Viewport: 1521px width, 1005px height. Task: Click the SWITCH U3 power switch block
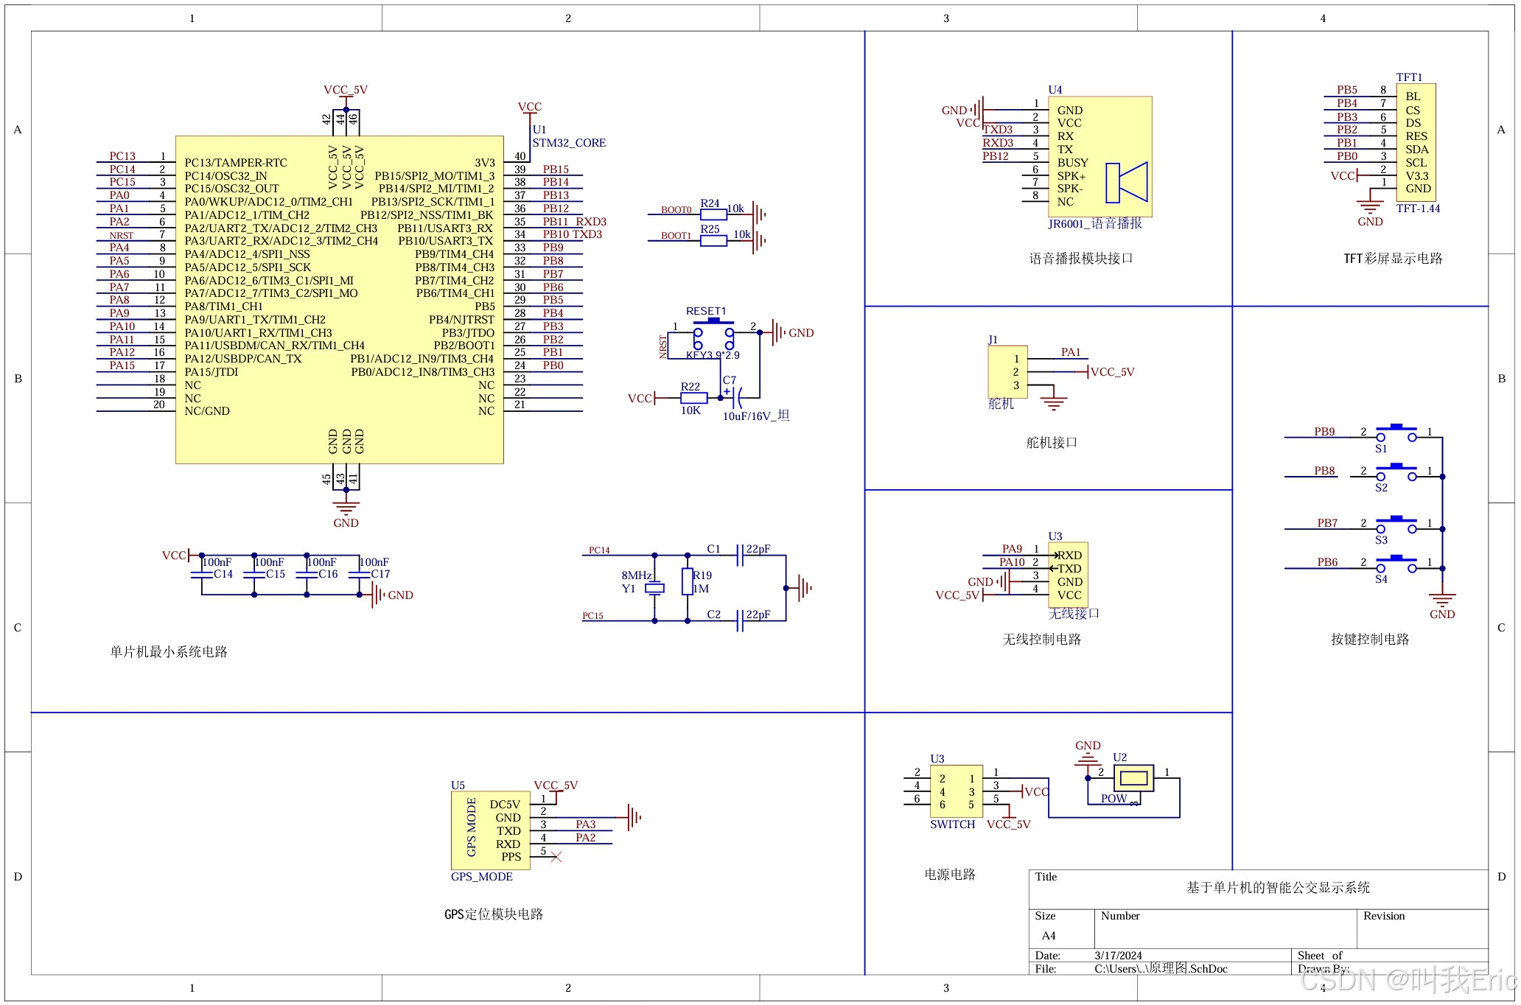point(956,791)
